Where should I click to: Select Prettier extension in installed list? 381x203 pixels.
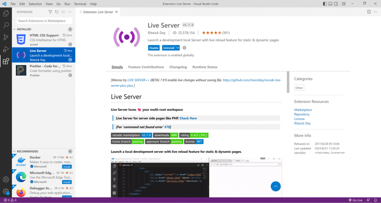(x=44, y=70)
